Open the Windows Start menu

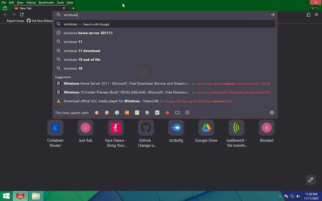click(x=6, y=196)
